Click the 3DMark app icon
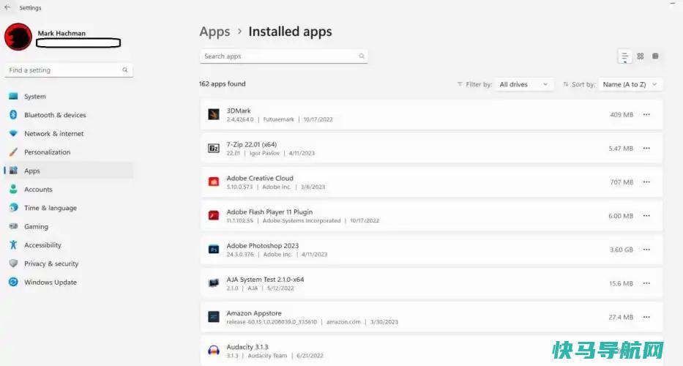Screen dimensions: 683x366 point(214,115)
